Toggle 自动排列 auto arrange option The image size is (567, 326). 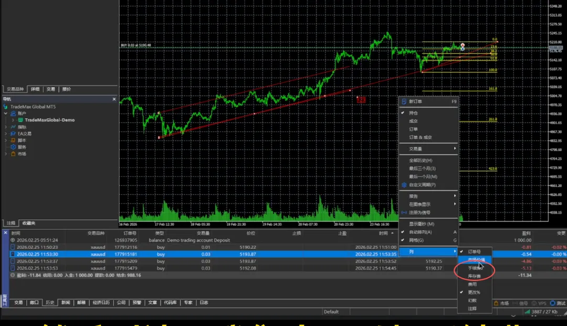click(x=420, y=232)
